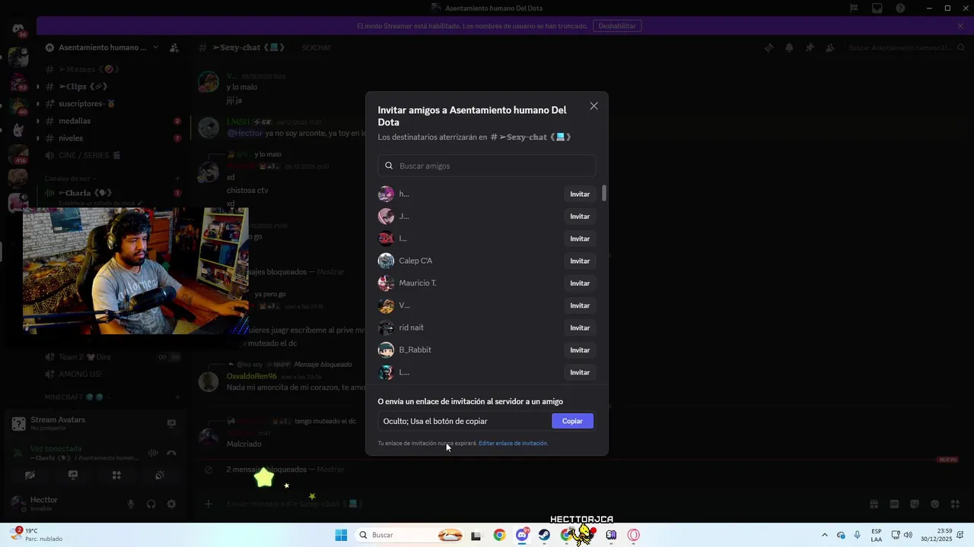Open the checkpoint flag icon in title bar
Viewport: 974px width, 547px height.
pos(854,8)
